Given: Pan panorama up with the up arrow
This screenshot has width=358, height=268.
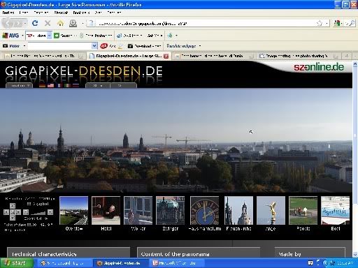Looking at the screenshot, I should pos(13,206).
